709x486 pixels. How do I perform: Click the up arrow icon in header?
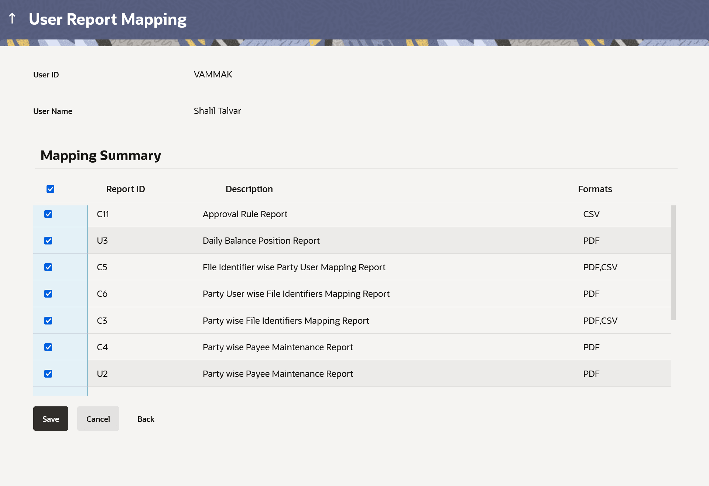click(x=12, y=18)
